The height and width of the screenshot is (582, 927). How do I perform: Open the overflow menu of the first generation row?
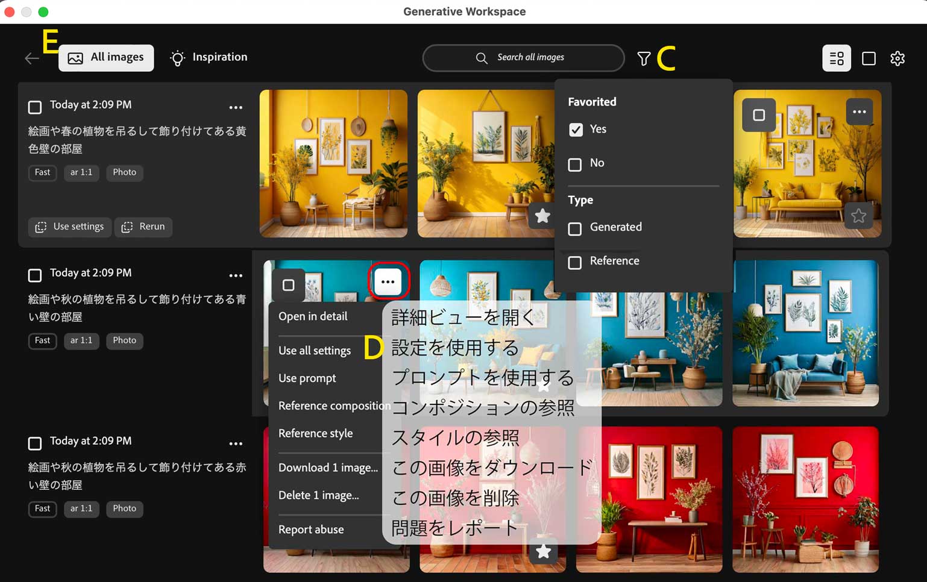pos(236,107)
